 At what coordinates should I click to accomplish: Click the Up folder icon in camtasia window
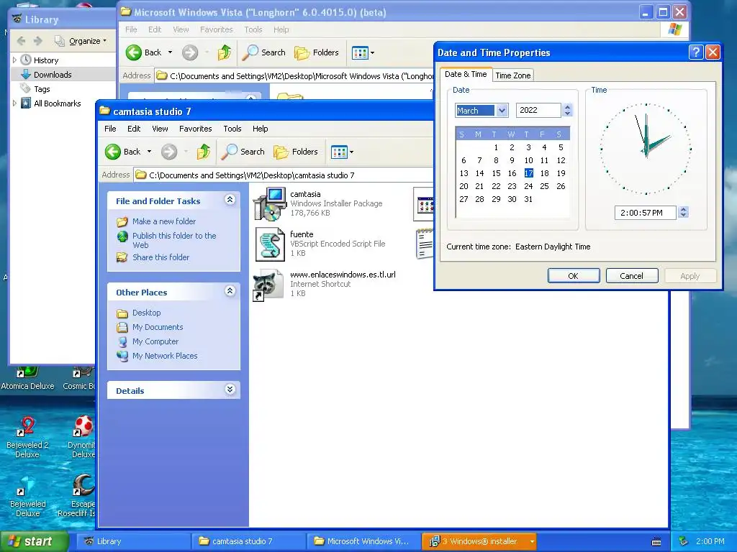pos(204,152)
